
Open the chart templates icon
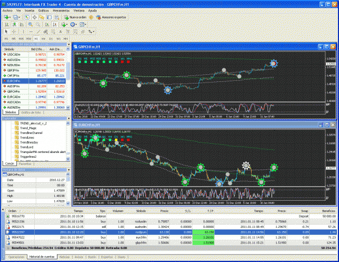click(x=82, y=24)
